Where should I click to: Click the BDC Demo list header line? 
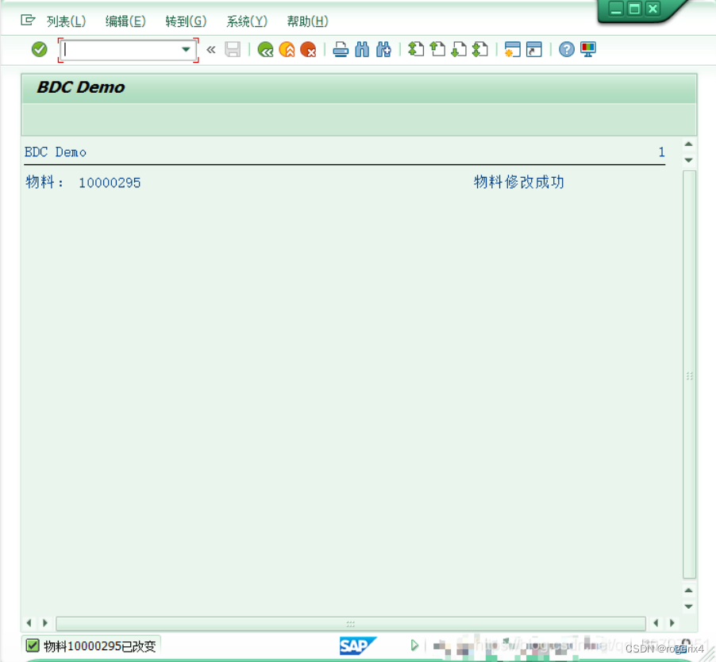[56, 152]
